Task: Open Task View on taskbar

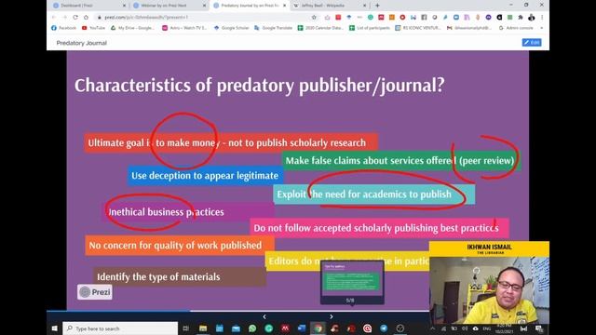Action: click(x=186, y=328)
